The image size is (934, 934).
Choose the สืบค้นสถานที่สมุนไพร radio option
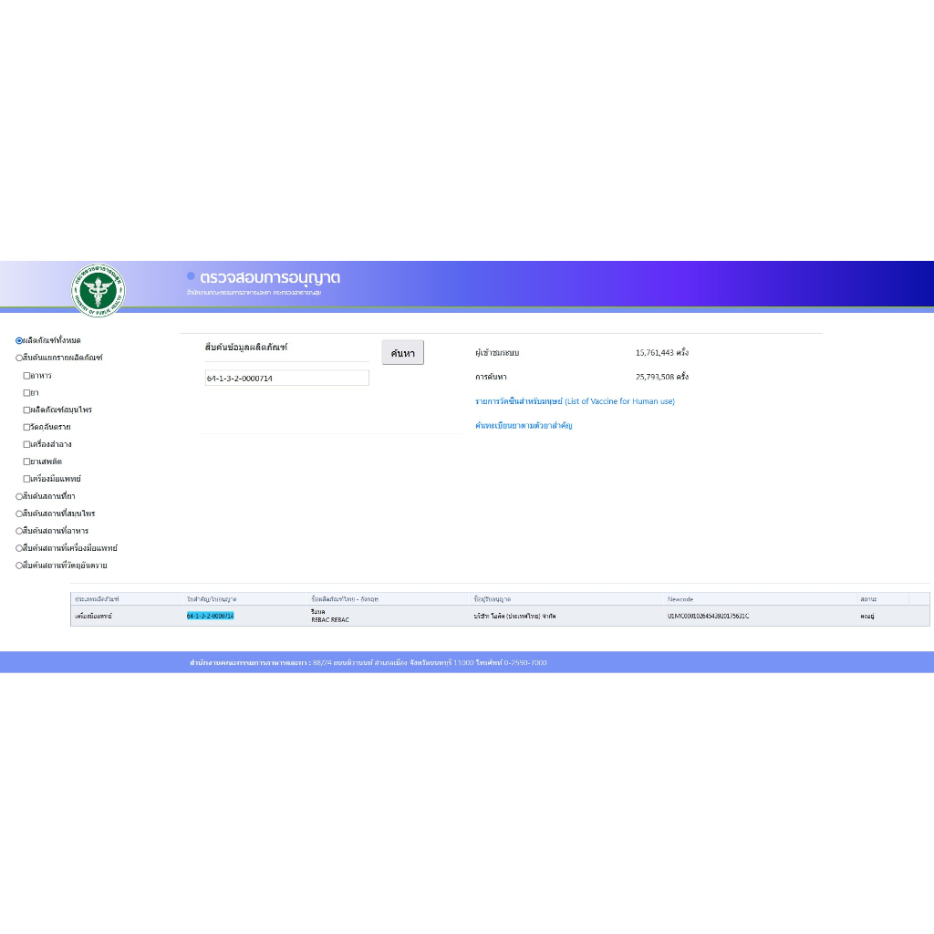[19, 514]
